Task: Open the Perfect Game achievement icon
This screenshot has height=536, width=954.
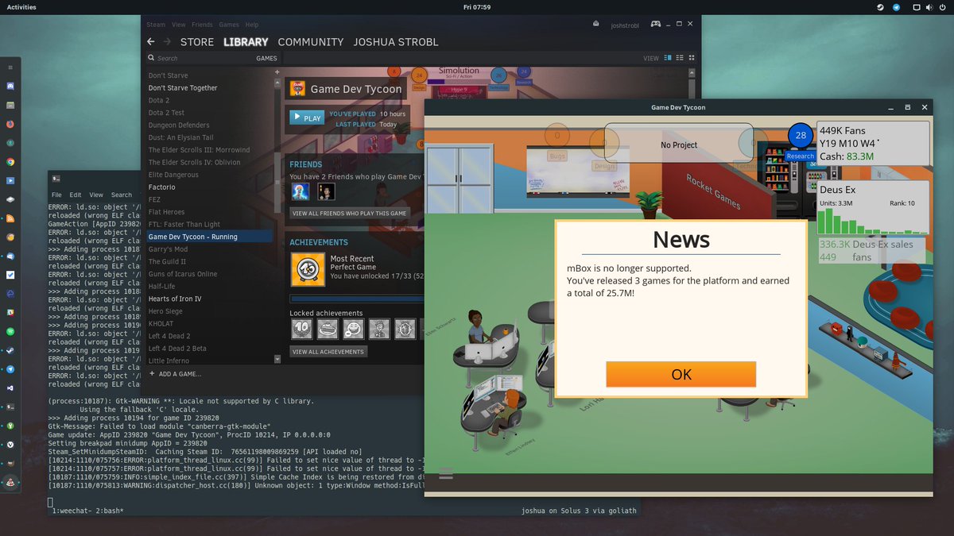Action: [x=308, y=269]
